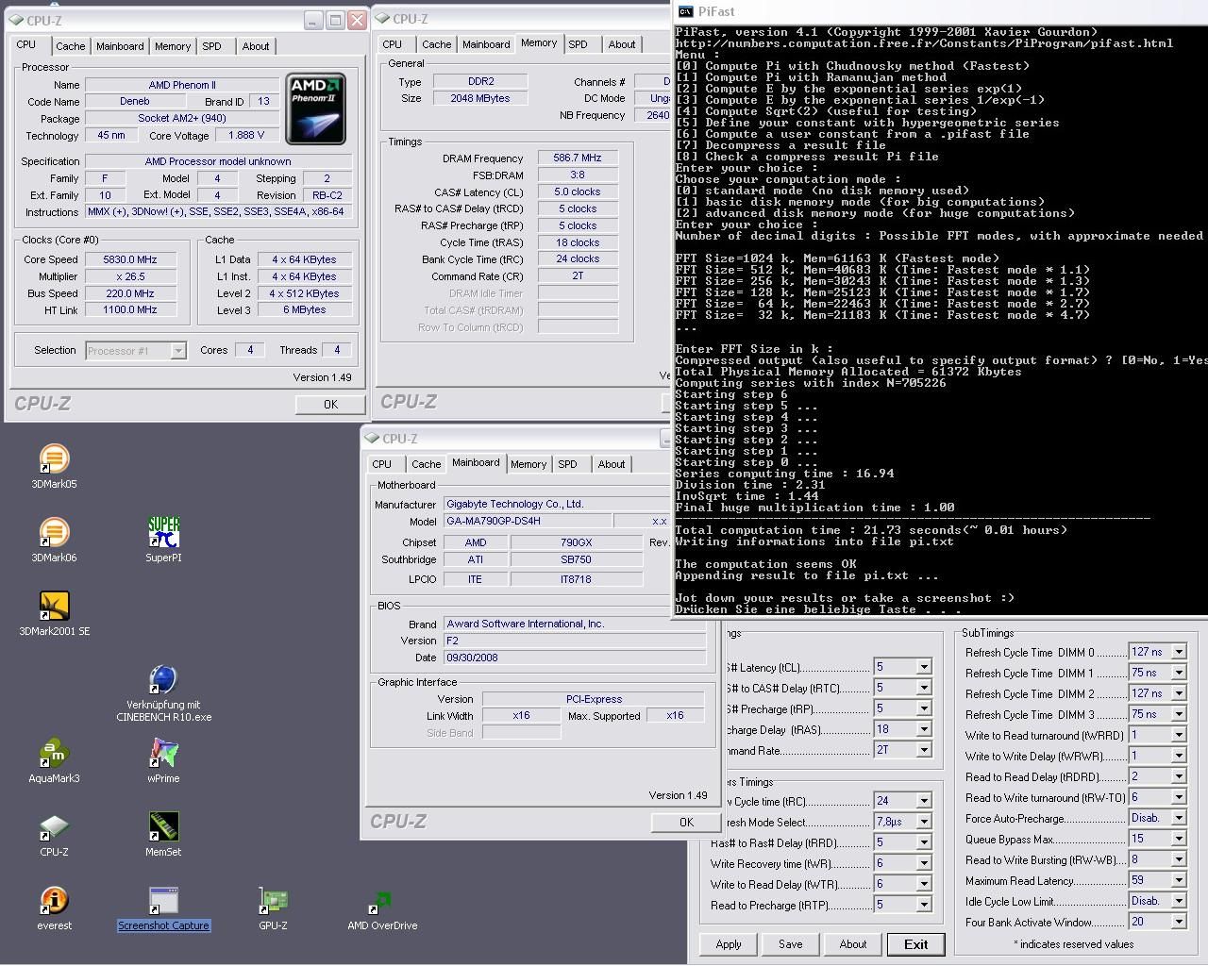Click the About button in MemSet
Image resolution: width=1208 pixels, height=966 pixels.
click(x=853, y=944)
